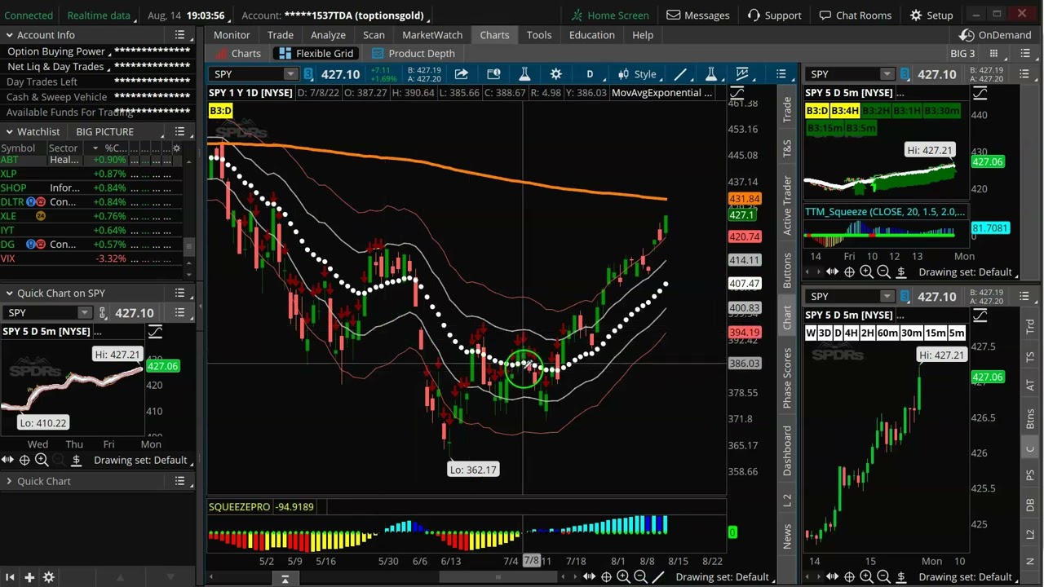
Task: Open the Account Info panel menu icon
Action: [180, 35]
